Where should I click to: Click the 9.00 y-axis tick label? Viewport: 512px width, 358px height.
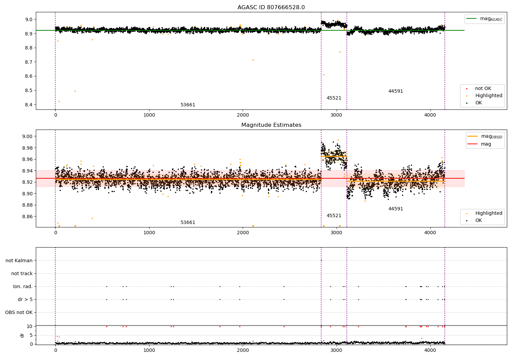tap(28, 136)
